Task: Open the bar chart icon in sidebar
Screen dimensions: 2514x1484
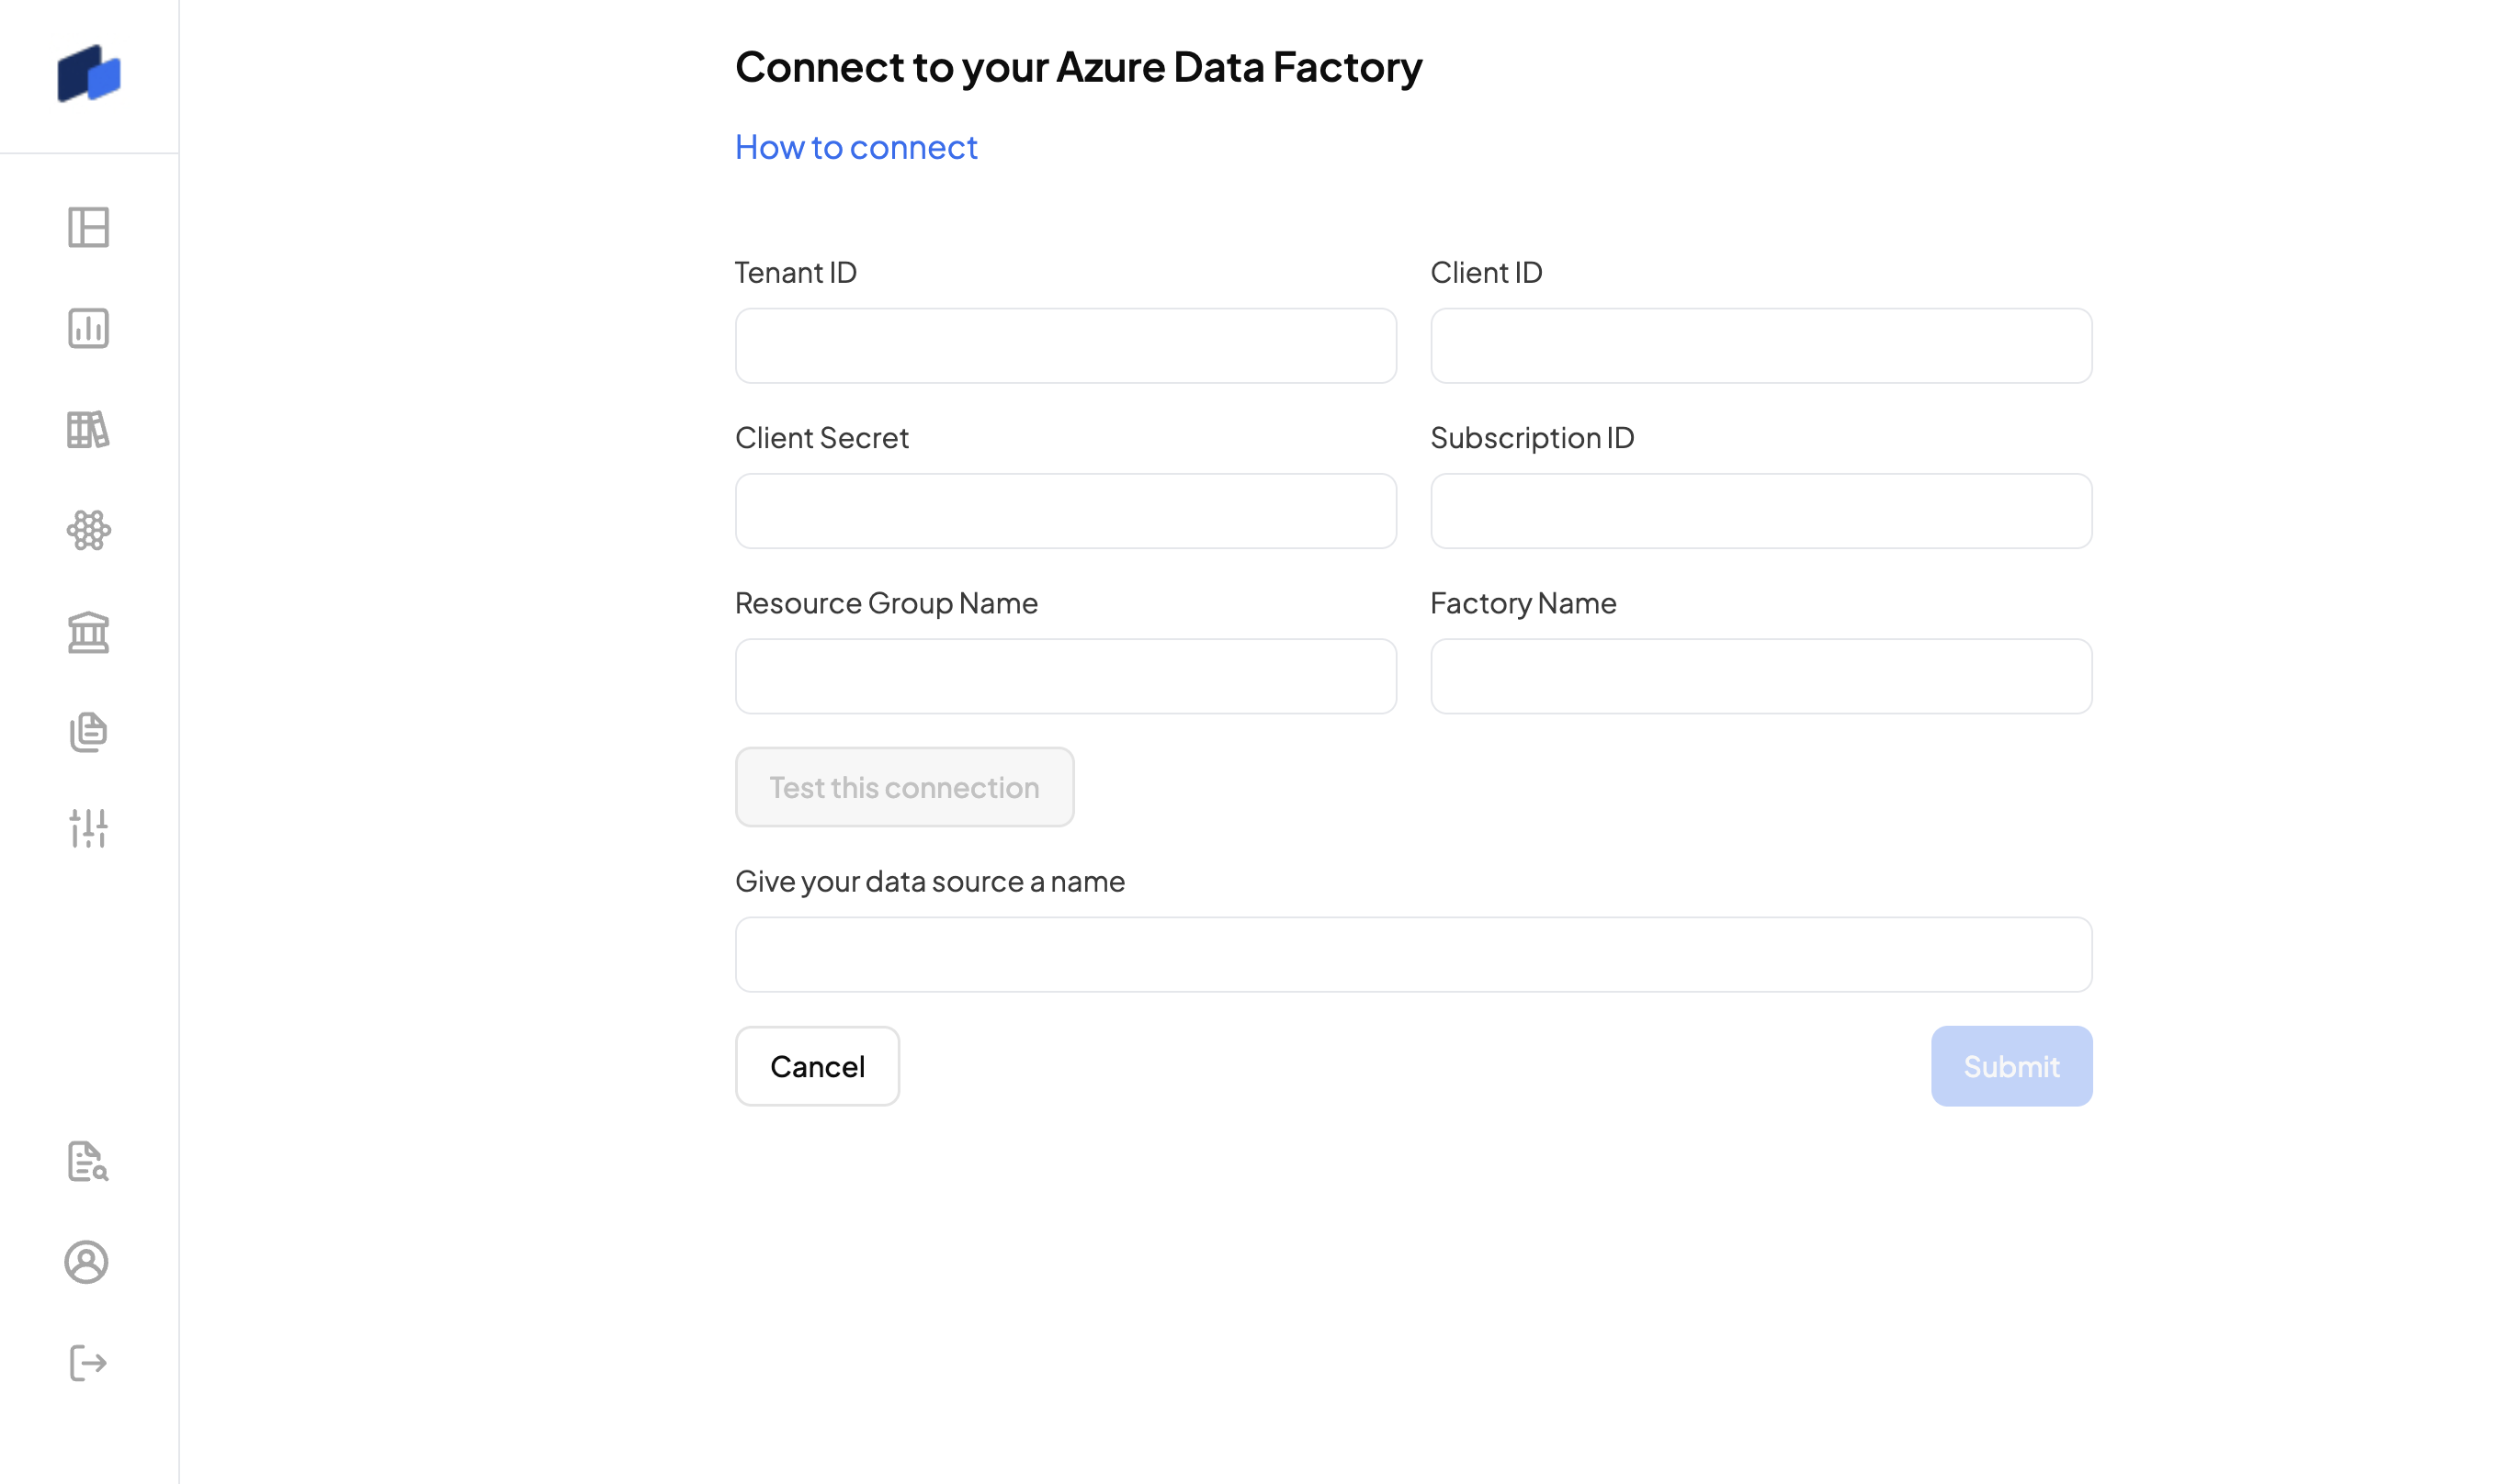Action: click(x=88, y=328)
